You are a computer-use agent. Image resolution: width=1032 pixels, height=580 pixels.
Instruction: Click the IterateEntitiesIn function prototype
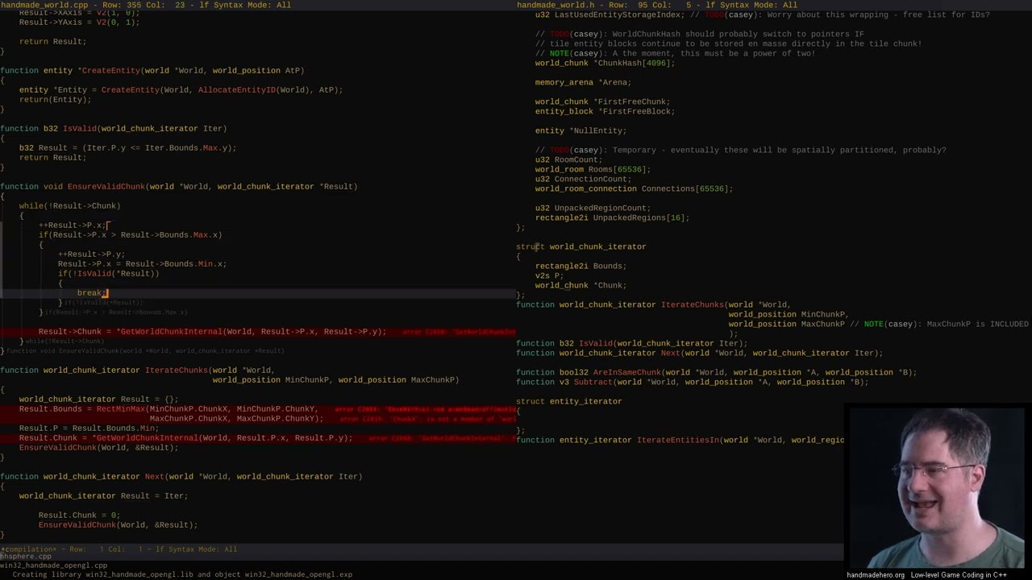(x=680, y=440)
